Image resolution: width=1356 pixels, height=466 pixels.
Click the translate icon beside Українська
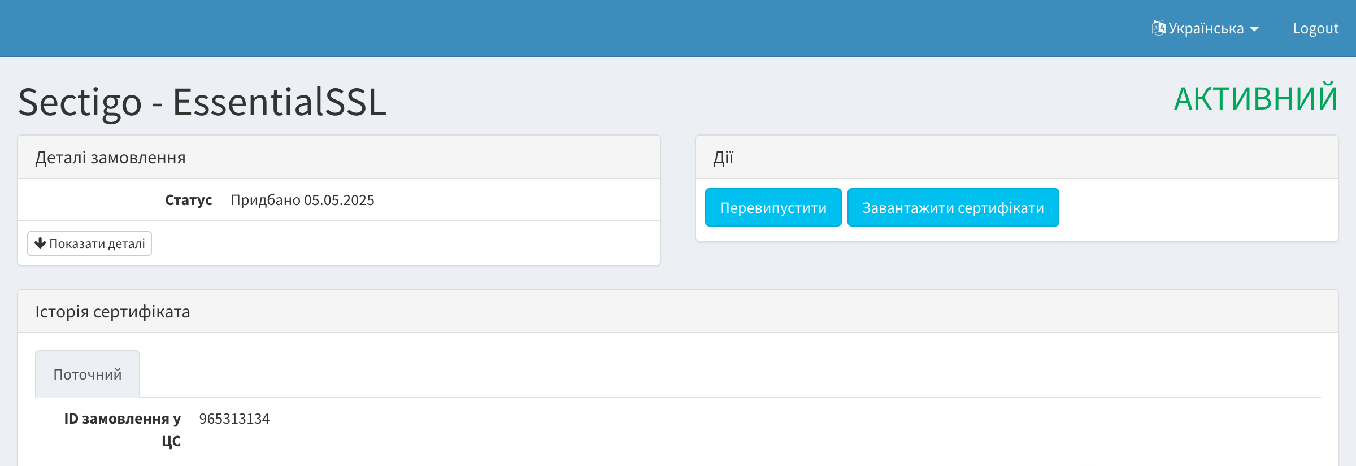1158,28
